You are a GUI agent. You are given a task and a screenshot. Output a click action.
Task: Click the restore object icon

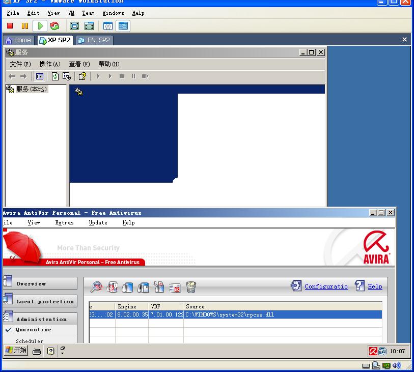[x=127, y=288]
